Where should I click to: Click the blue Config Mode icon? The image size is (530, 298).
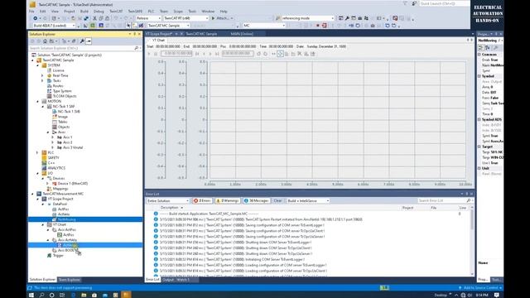(101, 26)
